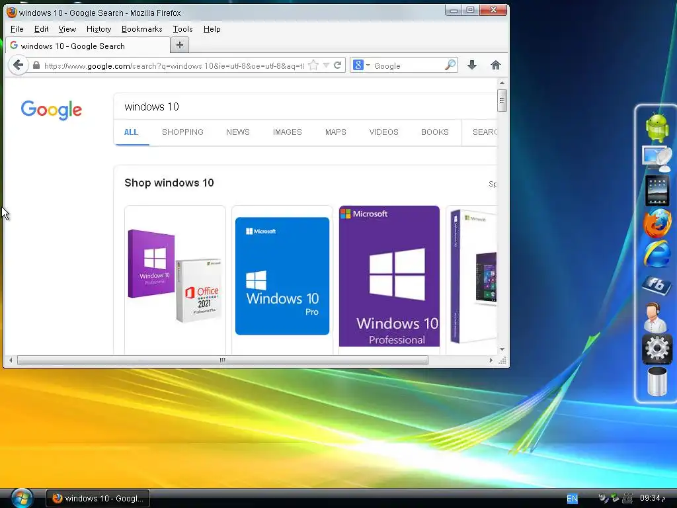677x508 pixels.
Task: Open the fb Facebook dock icon
Action: pos(657,285)
